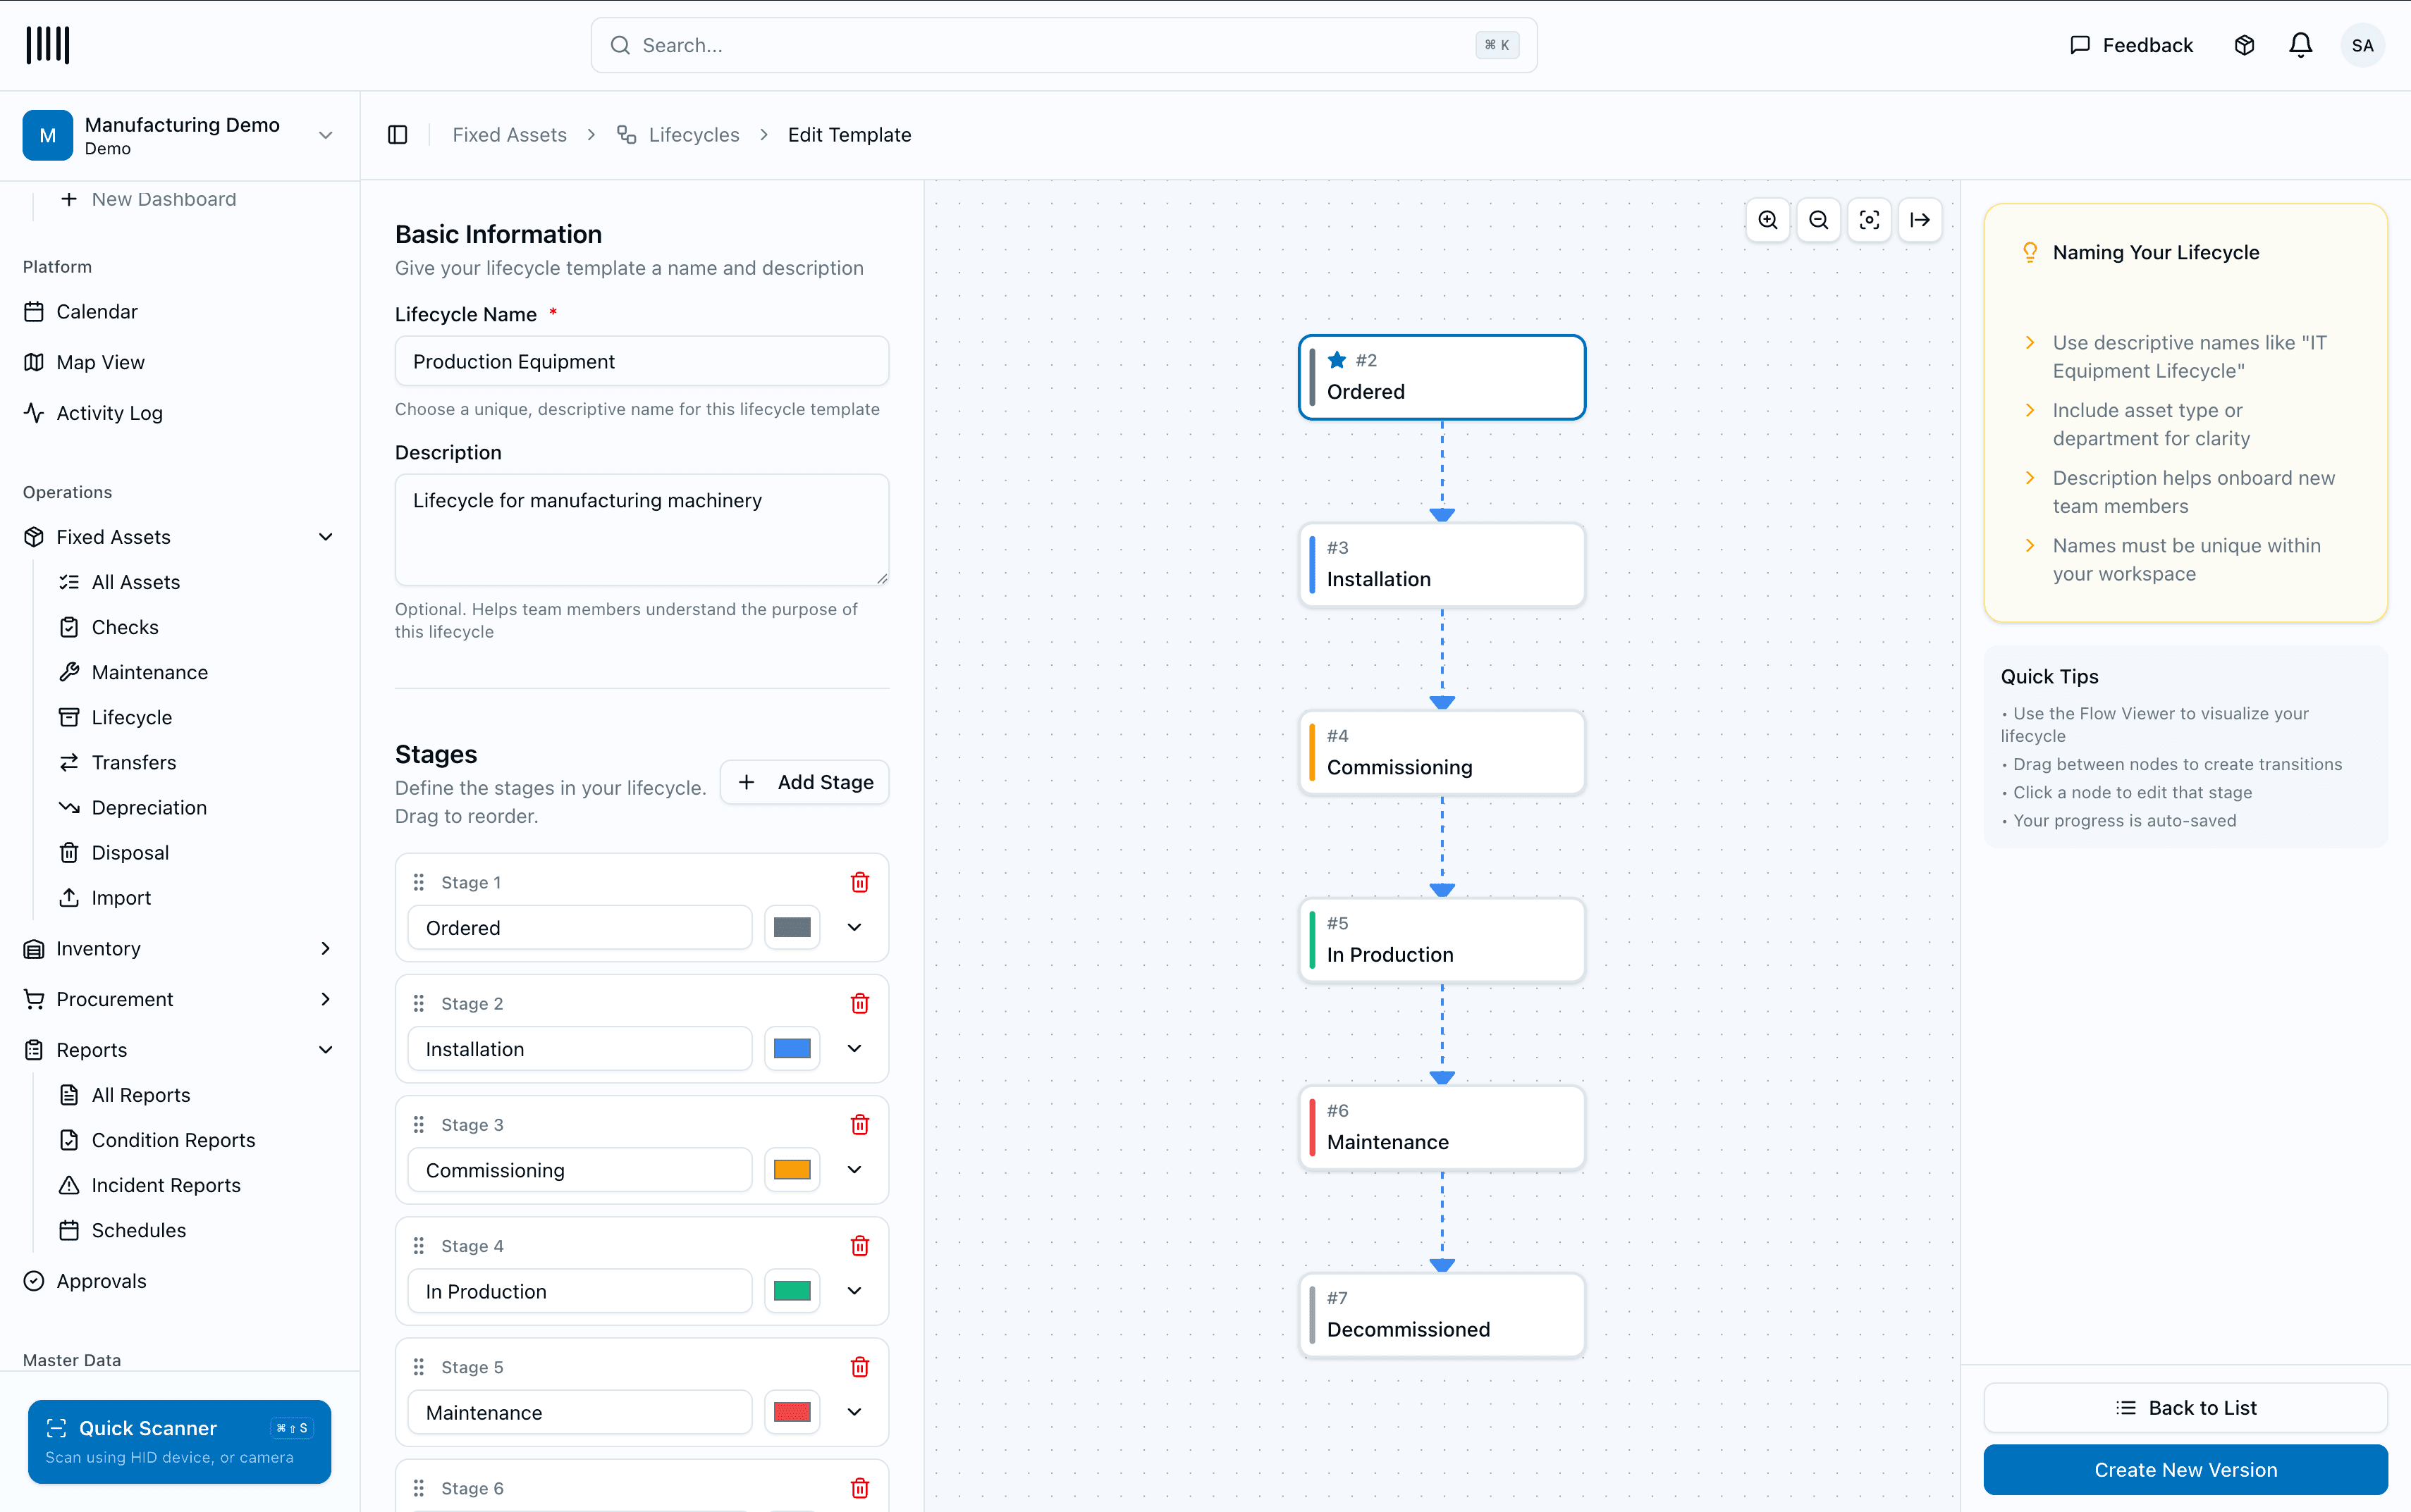Zoom out of the flow viewer
Screen dimensions: 2411x1512
pyautogui.click(x=1819, y=220)
